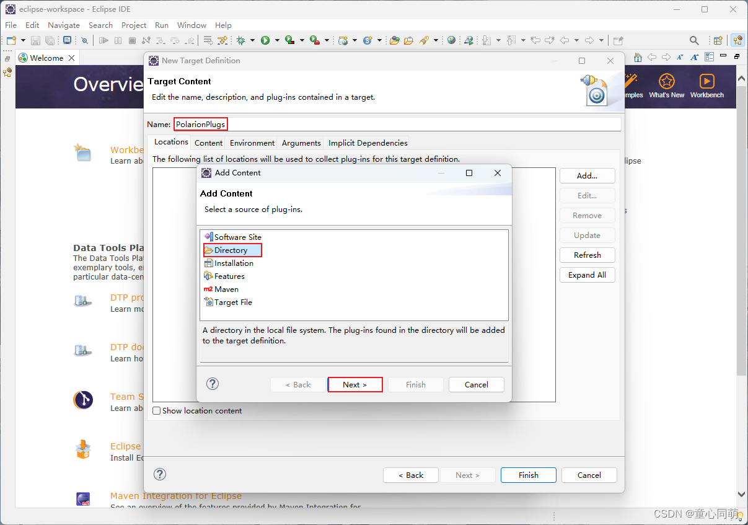Close the Welcome tab

point(71,58)
